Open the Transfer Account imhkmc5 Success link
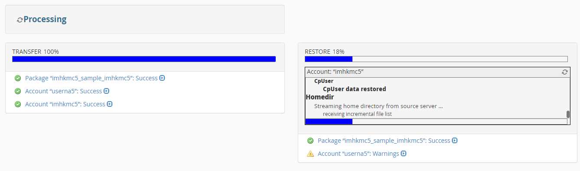This screenshot has height=171, width=580. tap(65, 104)
